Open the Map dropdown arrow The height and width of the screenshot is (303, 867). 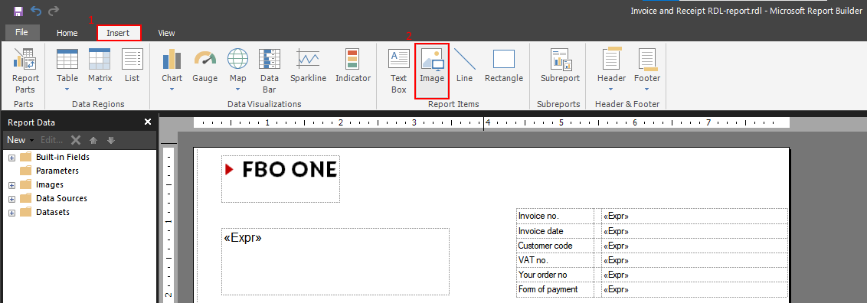237,89
